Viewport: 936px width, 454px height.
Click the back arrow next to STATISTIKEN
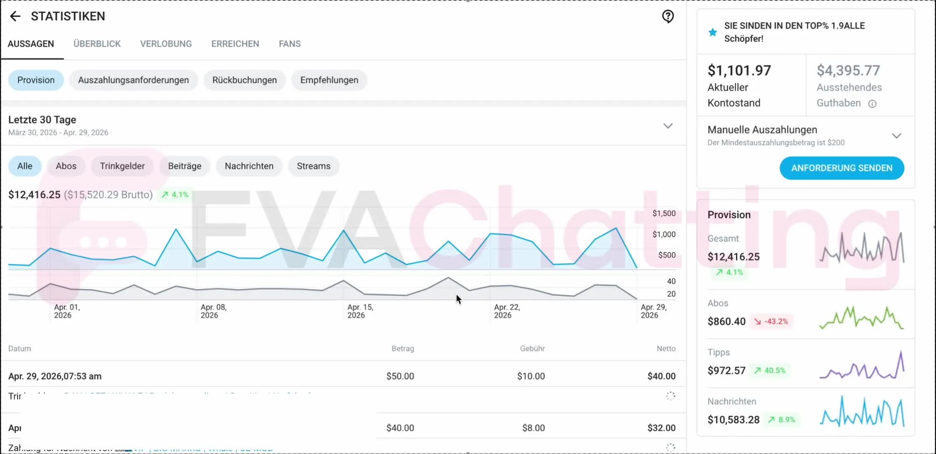click(15, 16)
